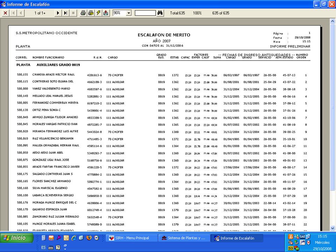Click the language bar help icon
The height and width of the screenshot is (252, 336).
(x=58, y=247)
